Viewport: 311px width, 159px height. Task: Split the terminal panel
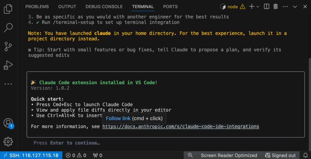267,7
